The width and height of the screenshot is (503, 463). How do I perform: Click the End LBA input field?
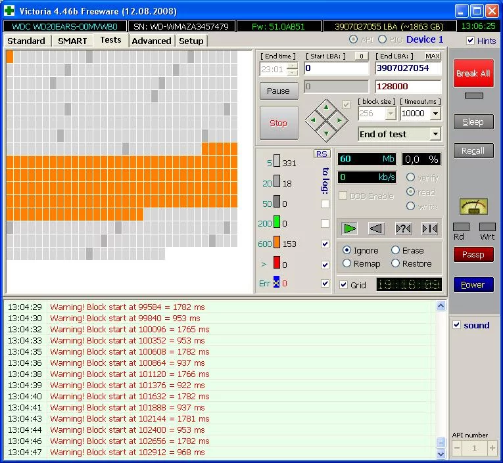pyautogui.click(x=407, y=68)
